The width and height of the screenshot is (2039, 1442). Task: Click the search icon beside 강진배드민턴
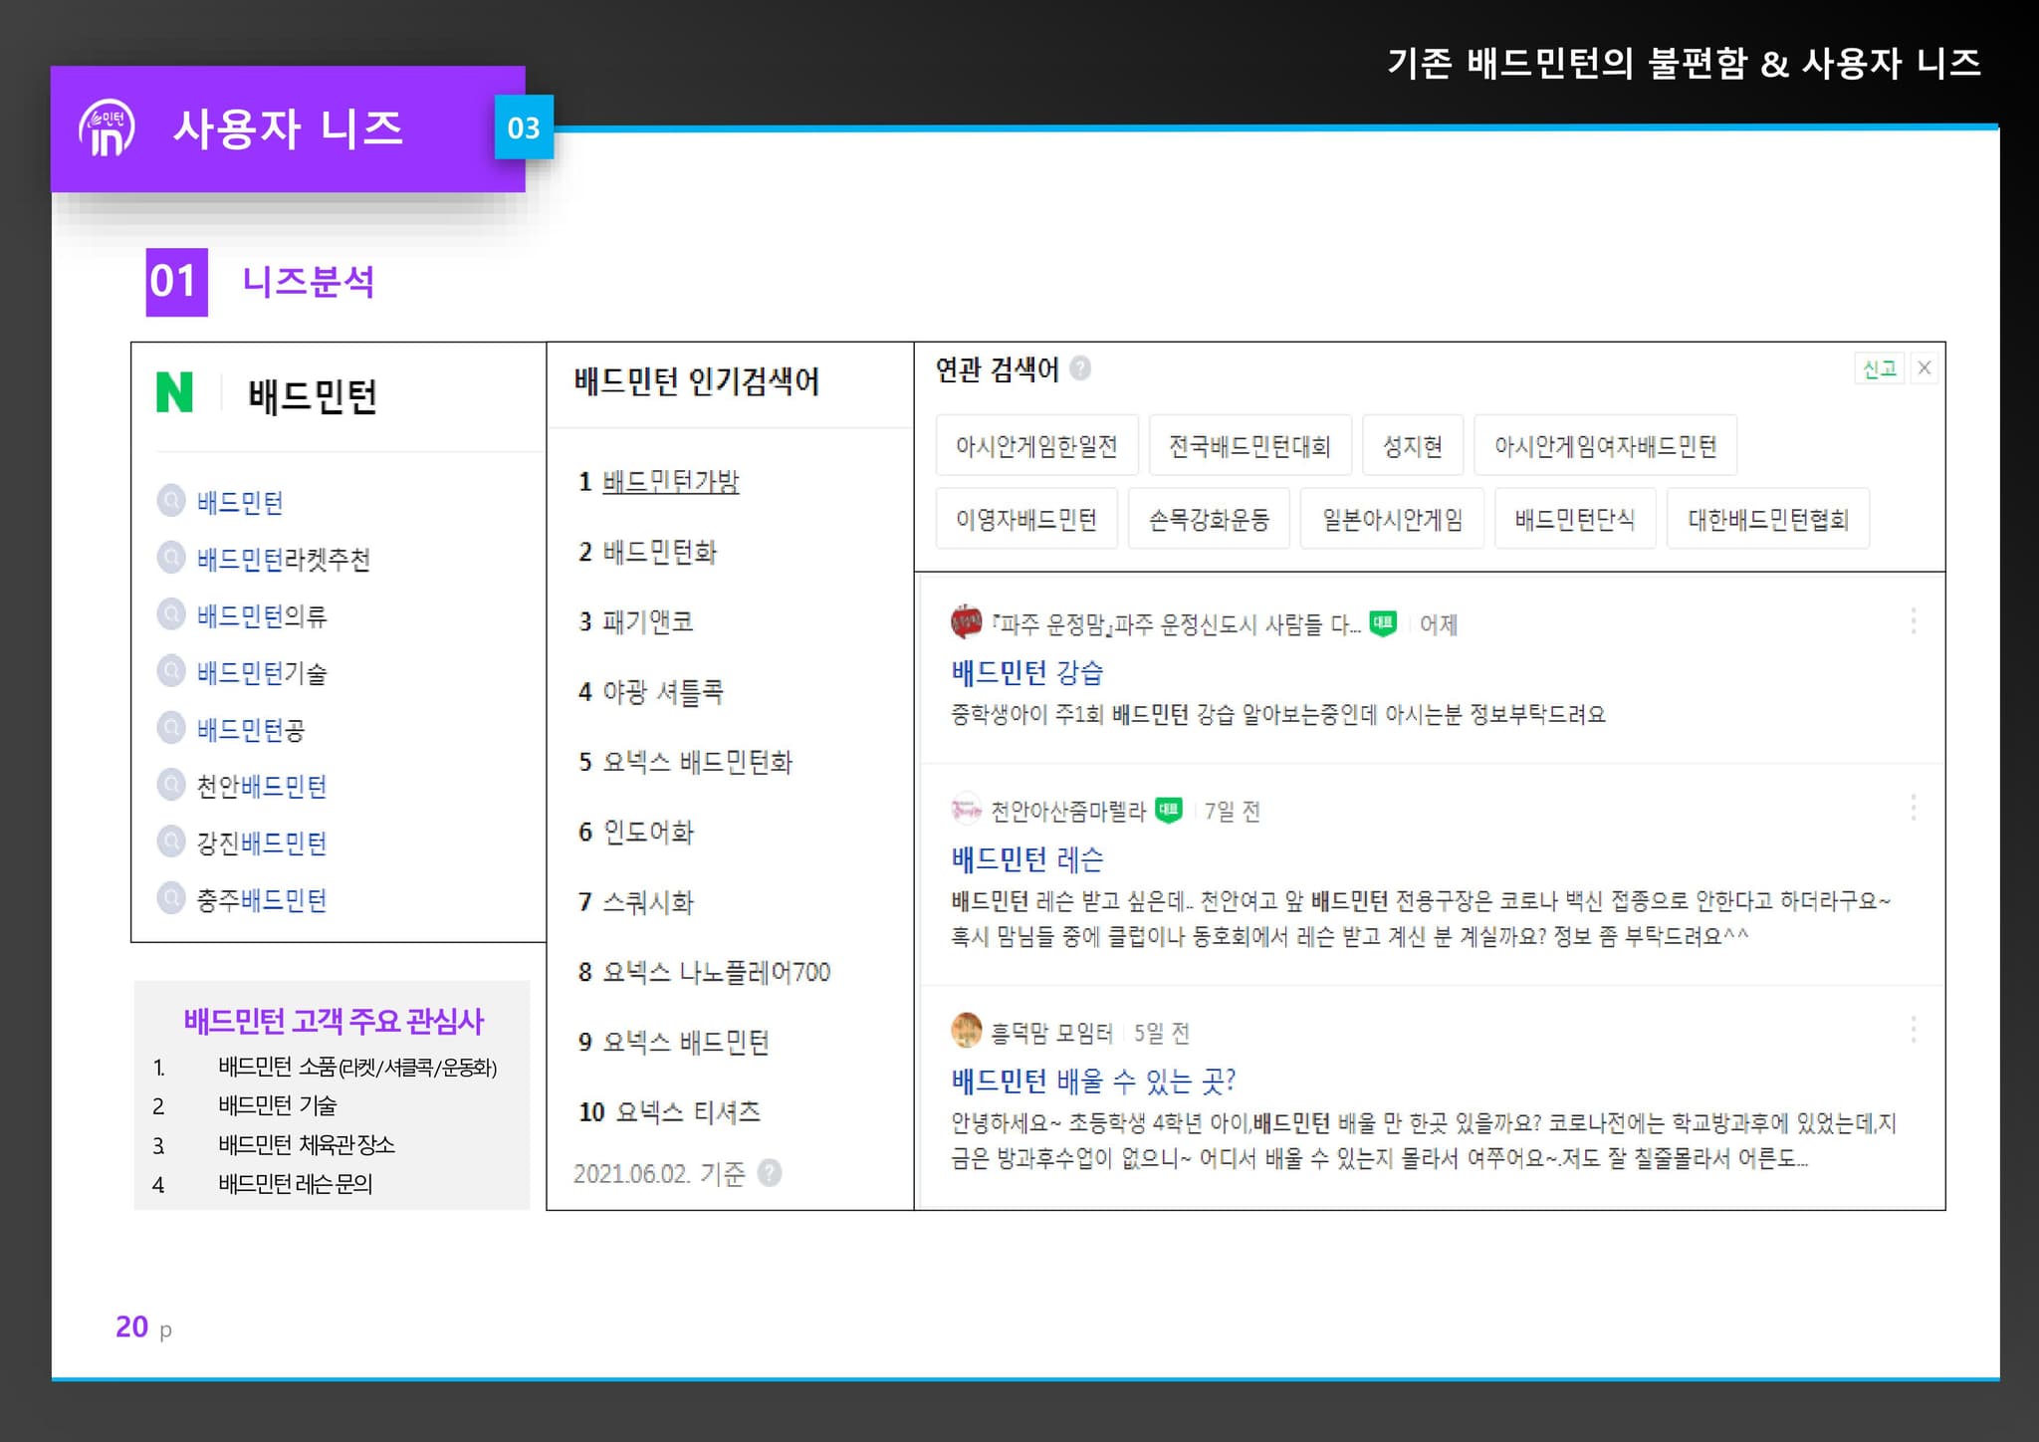coord(171,841)
